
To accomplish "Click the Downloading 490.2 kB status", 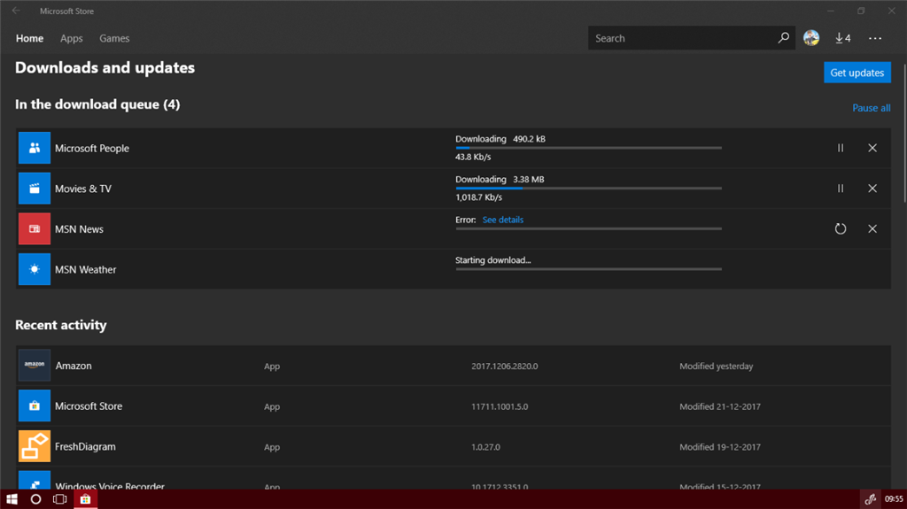I will [500, 139].
